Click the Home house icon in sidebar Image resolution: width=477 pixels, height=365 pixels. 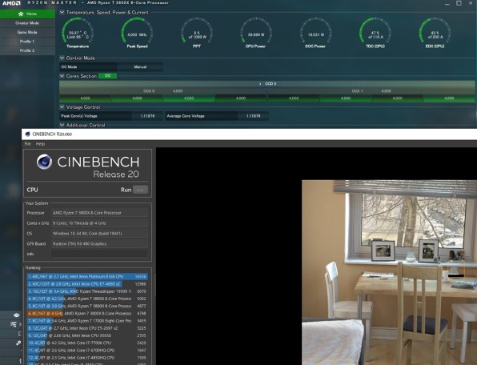pos(20,14)
